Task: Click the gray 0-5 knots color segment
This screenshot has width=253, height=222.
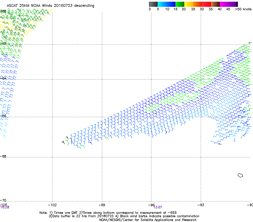Action: pyautogui.click(x=153, y=4)
